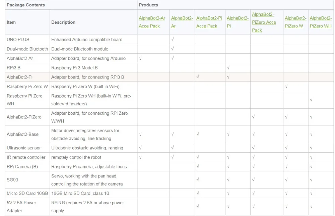The image size is (335, 216).
Task: Click AlphaBot2-Base checkmark under AlphaBot2-PiZero WH
Action: click(x=311, y=134)
